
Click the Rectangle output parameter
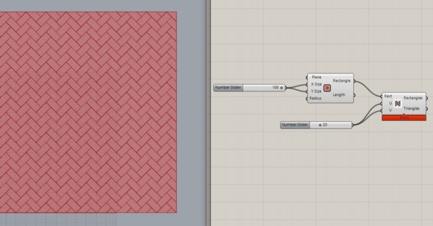[x=342, y=81]
